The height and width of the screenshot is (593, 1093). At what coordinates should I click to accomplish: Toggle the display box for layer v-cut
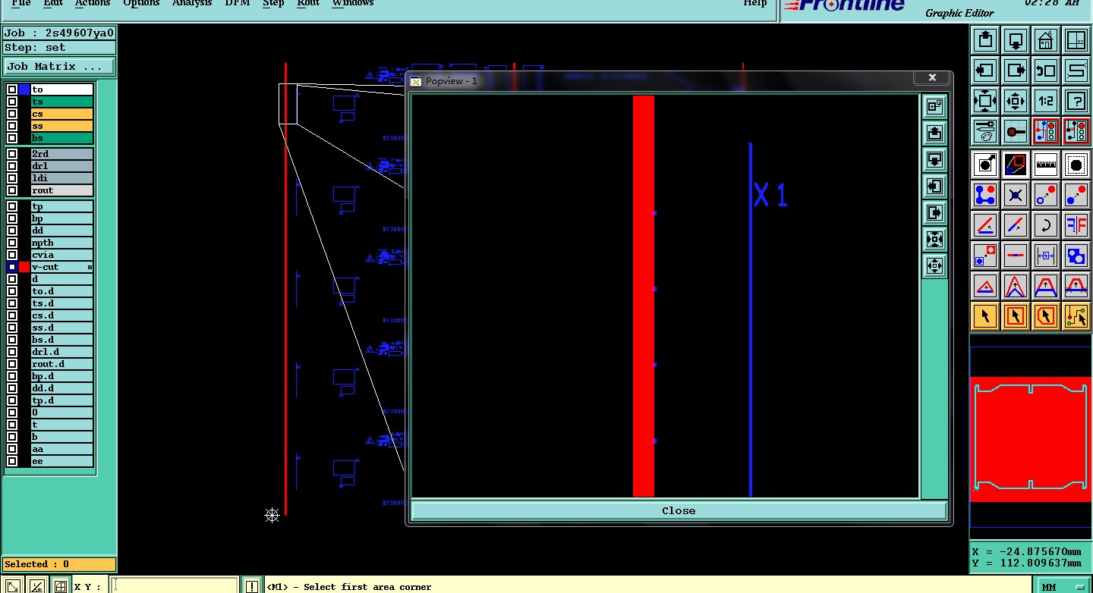(x=12, y=267)
